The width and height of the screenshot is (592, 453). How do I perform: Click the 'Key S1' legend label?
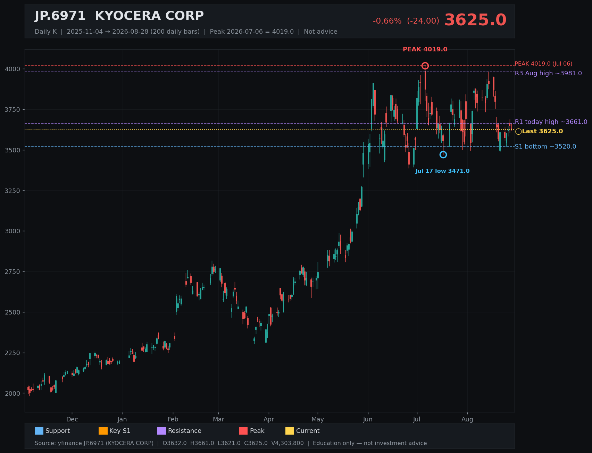(120, 431)
